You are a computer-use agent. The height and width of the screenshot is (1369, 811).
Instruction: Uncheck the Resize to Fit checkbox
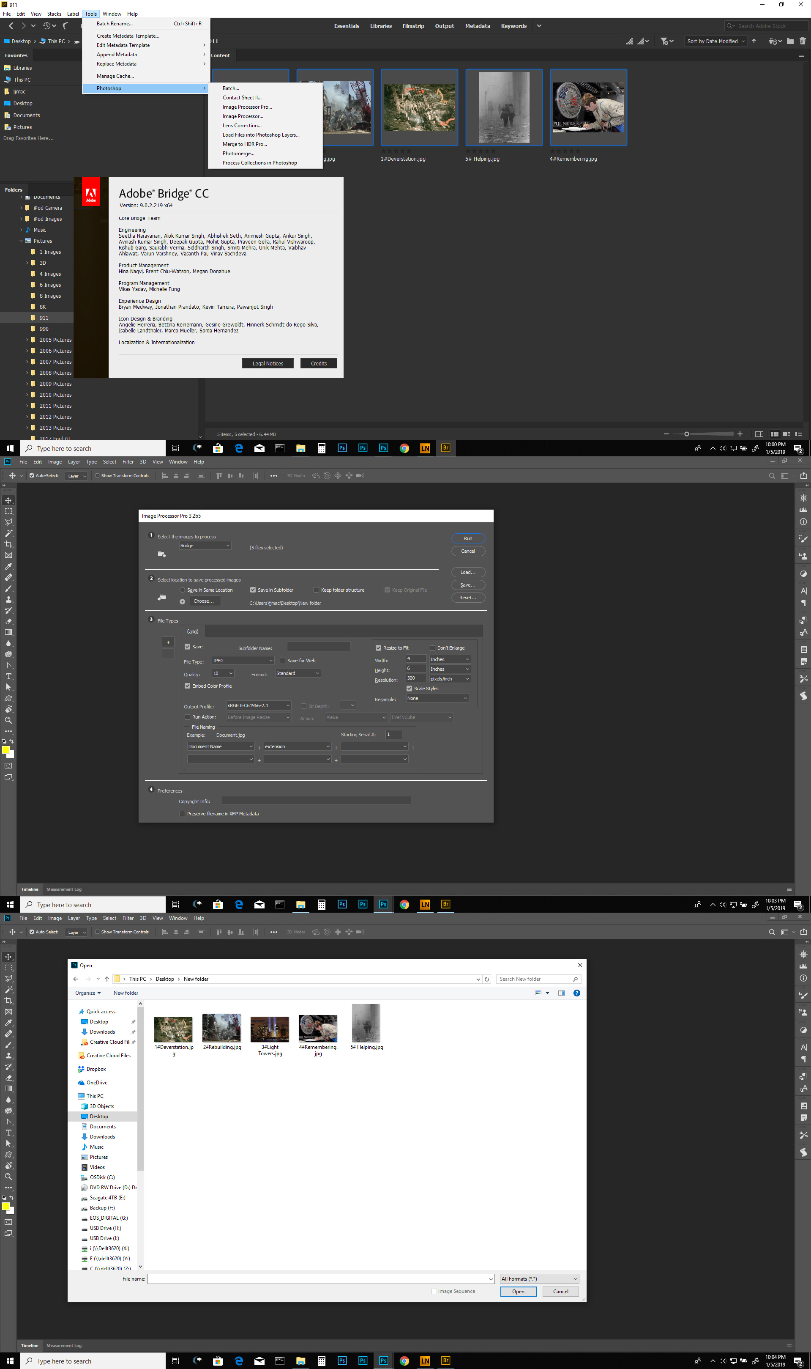coord(378,648)
